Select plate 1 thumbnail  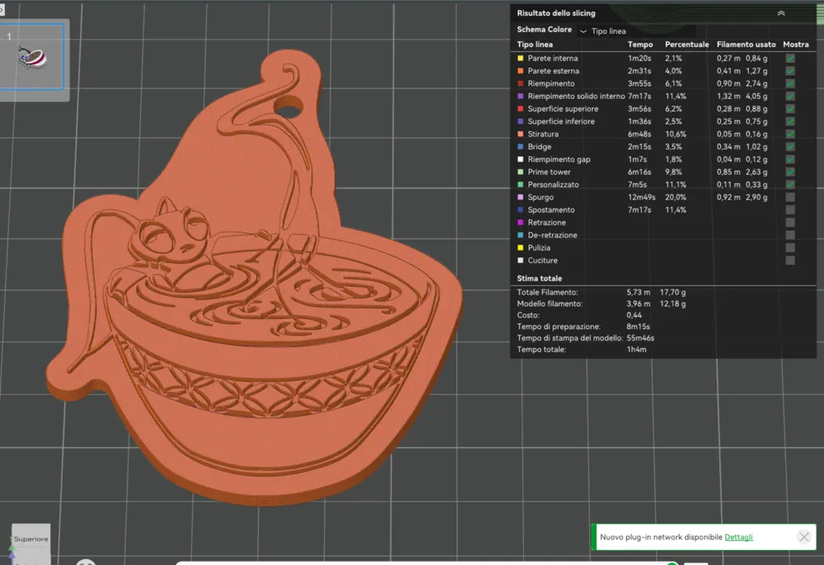coord(31,56)
